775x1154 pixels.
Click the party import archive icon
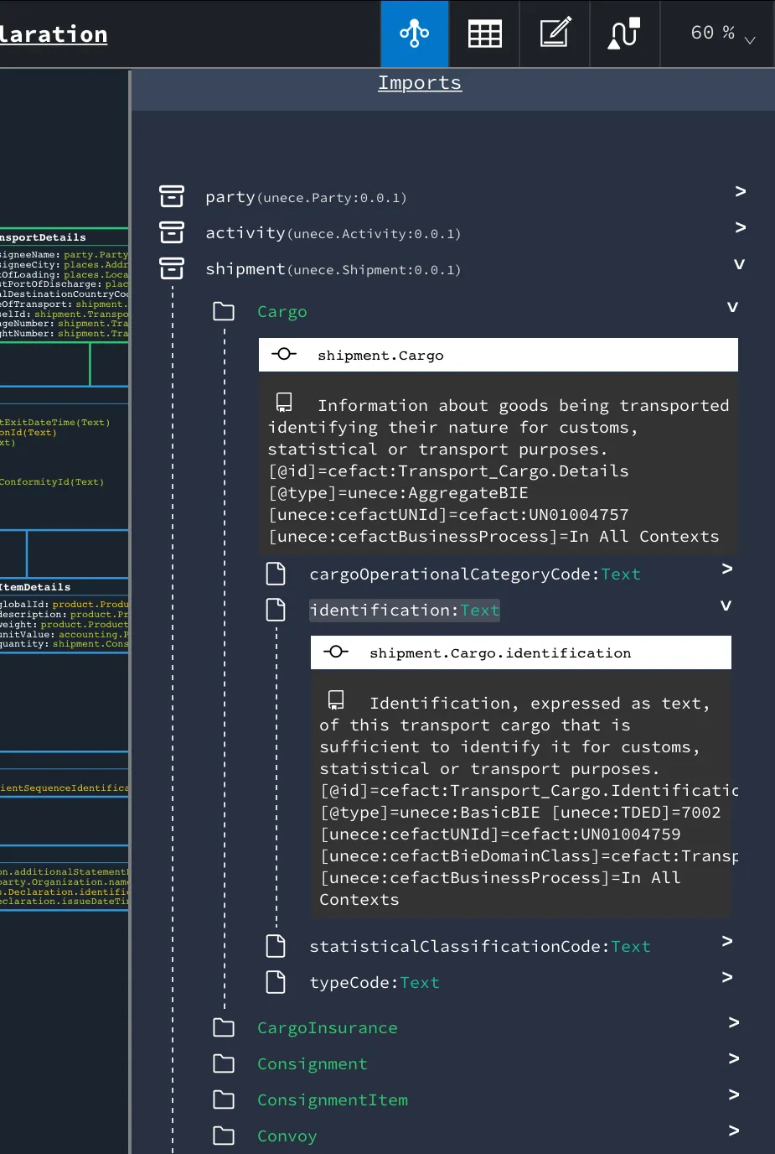(x=172, y=196)
